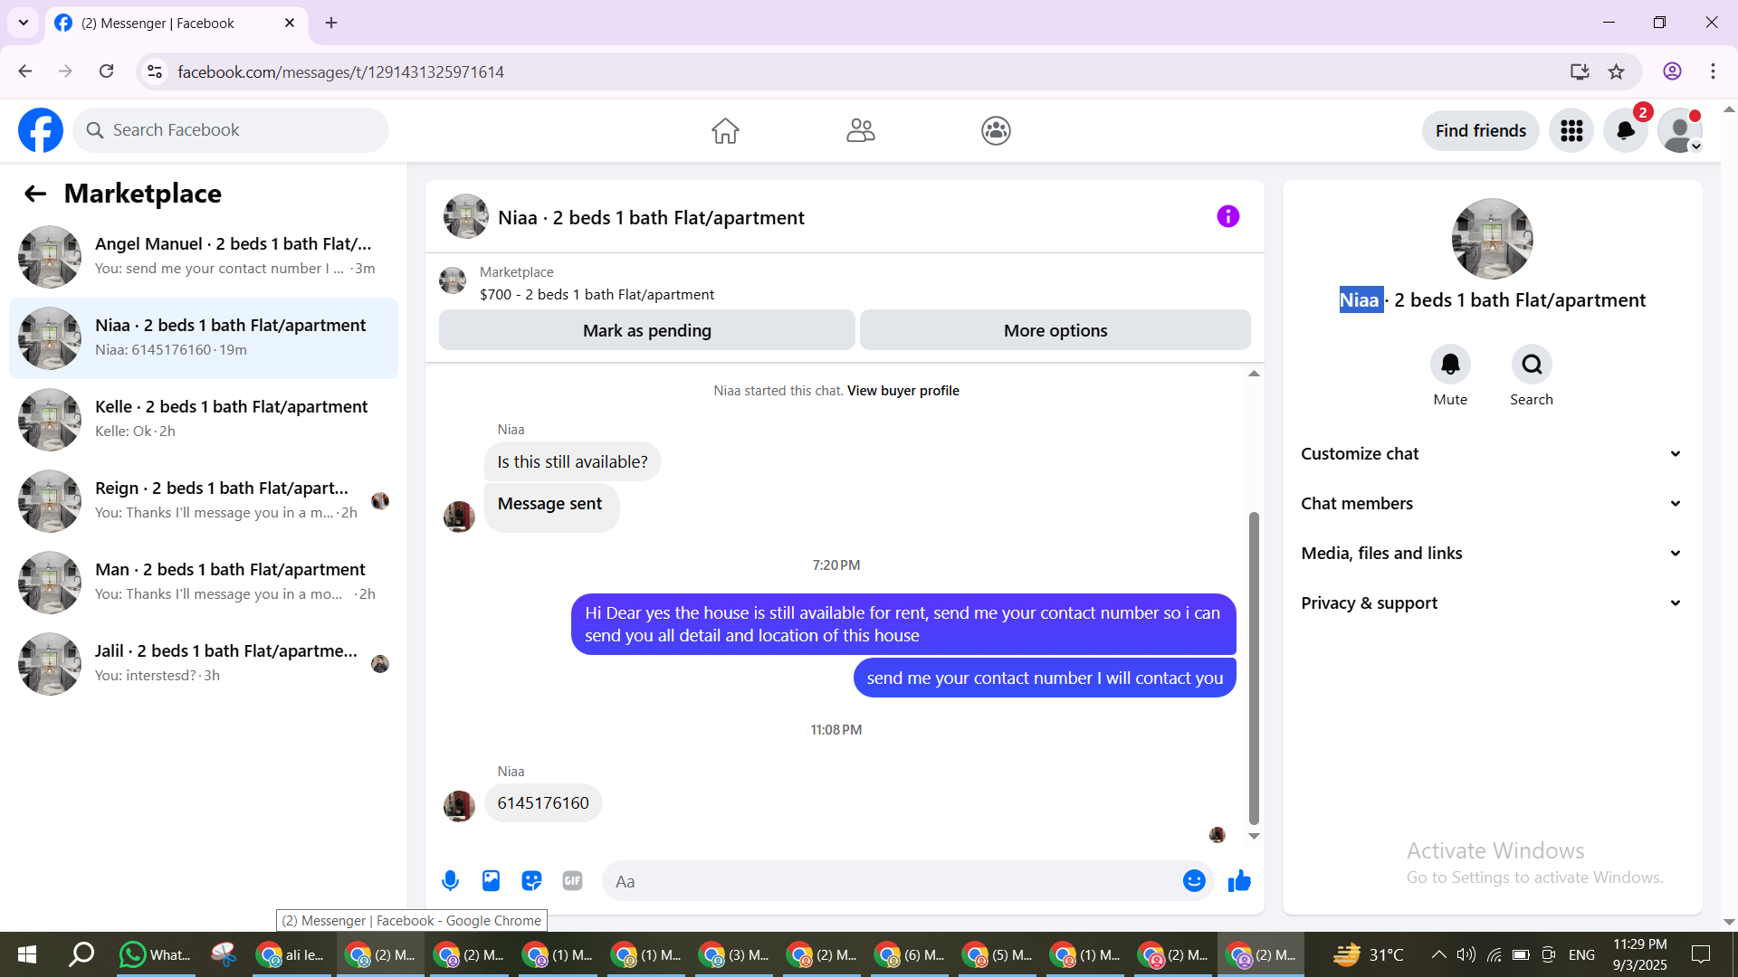Expand Chat members section
The width and height of the screenshot is (1738, 977).
click(x=1492, y=504)
